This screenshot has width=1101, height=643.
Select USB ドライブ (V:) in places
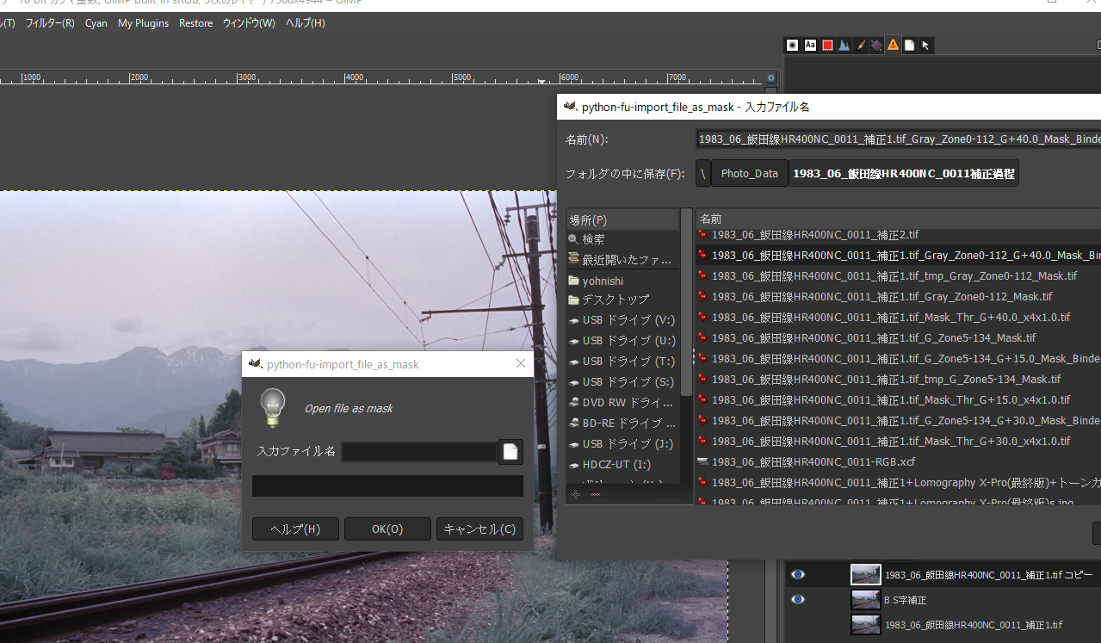point(623,320)
